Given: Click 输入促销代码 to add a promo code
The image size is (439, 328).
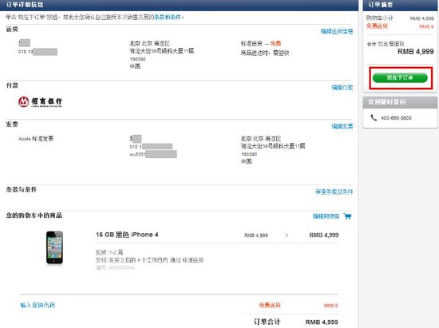Looking at the screenshot, I should (x=38, y=305).
